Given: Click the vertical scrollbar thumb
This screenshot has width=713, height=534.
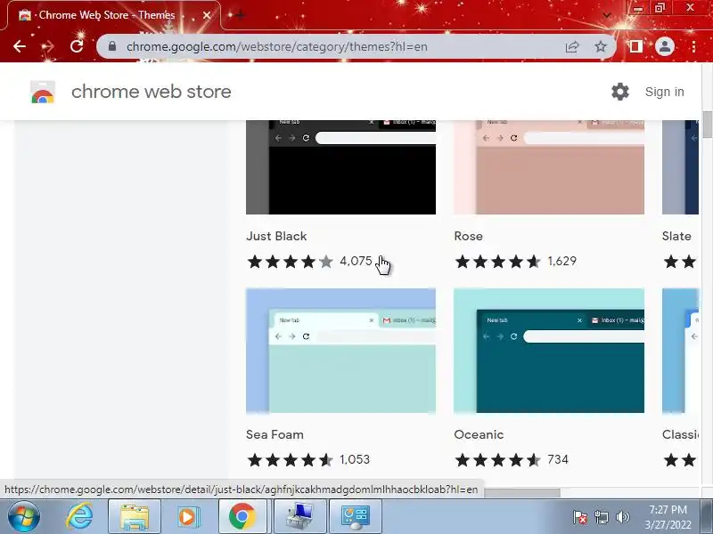Looking at the screenshot, I should tap(708, 124).
